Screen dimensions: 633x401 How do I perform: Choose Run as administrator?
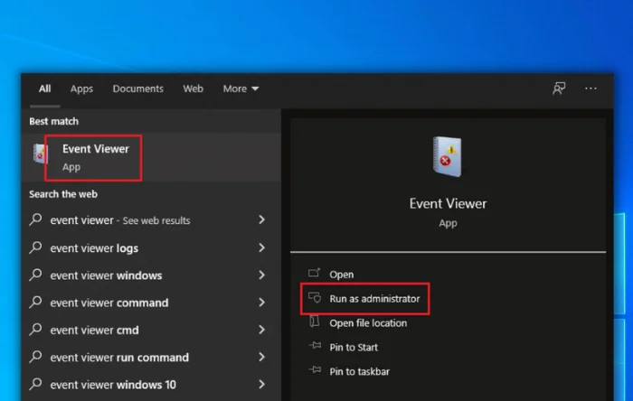coord(374,299)
